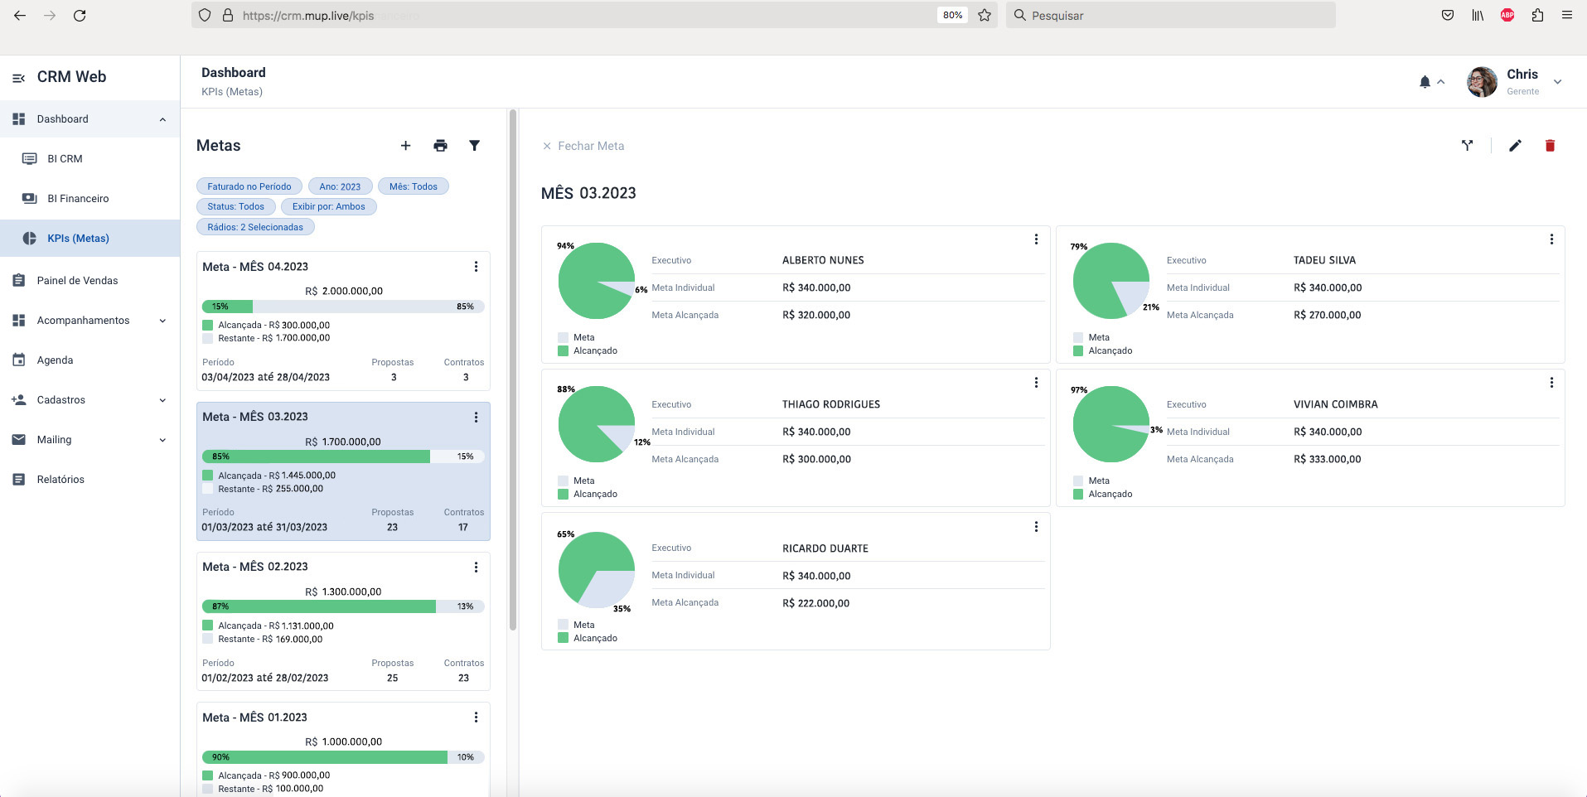
Task: Open Pocket save icon in browser
Action: coord(1448,15)
